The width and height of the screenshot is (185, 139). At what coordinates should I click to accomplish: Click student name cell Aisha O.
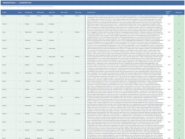click(8, 101)
